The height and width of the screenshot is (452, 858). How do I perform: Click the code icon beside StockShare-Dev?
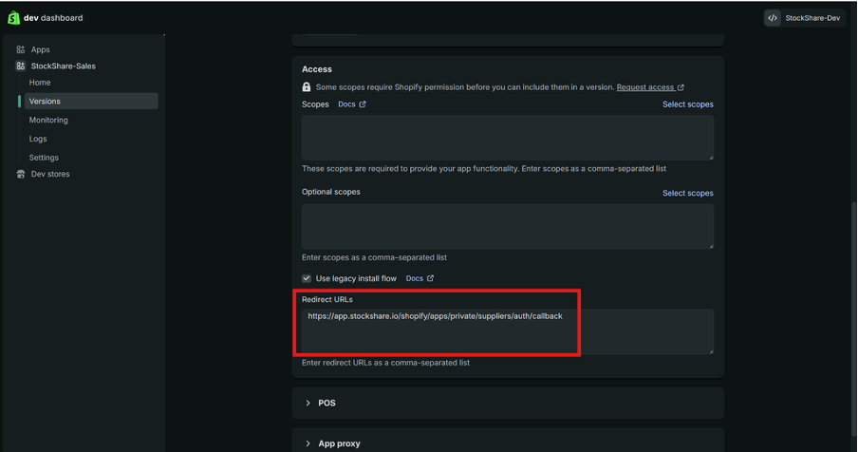[x=773, y=18]
